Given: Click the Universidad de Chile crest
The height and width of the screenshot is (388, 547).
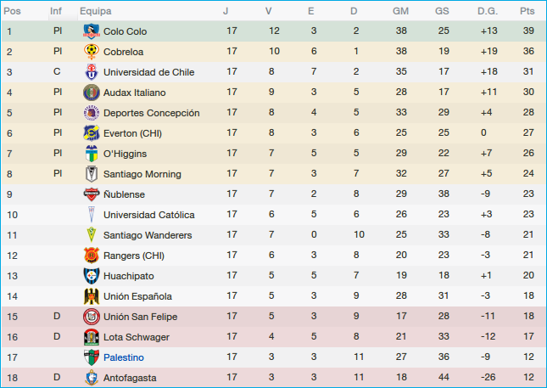Looking at the screenshot, I should [90, 72].
